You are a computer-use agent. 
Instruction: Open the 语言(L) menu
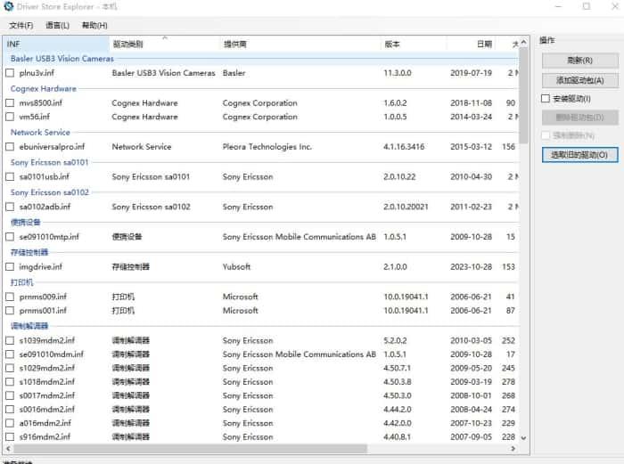click(x=57, y=25)
